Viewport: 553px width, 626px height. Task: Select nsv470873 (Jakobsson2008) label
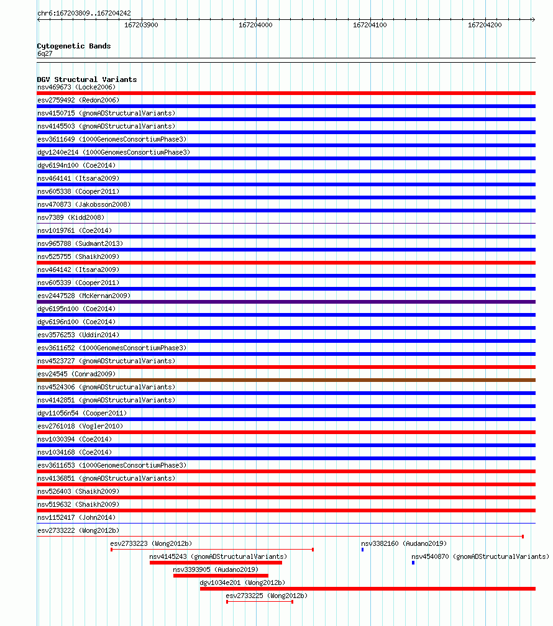tap(84, 204)
